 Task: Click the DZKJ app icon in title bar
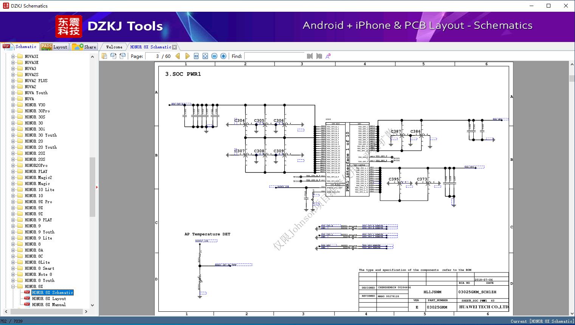pyautogui.click(x=6, y=6)
